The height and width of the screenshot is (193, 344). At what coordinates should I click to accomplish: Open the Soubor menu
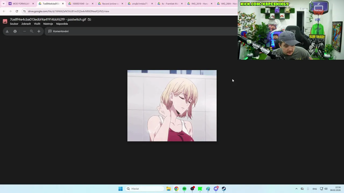14,24
